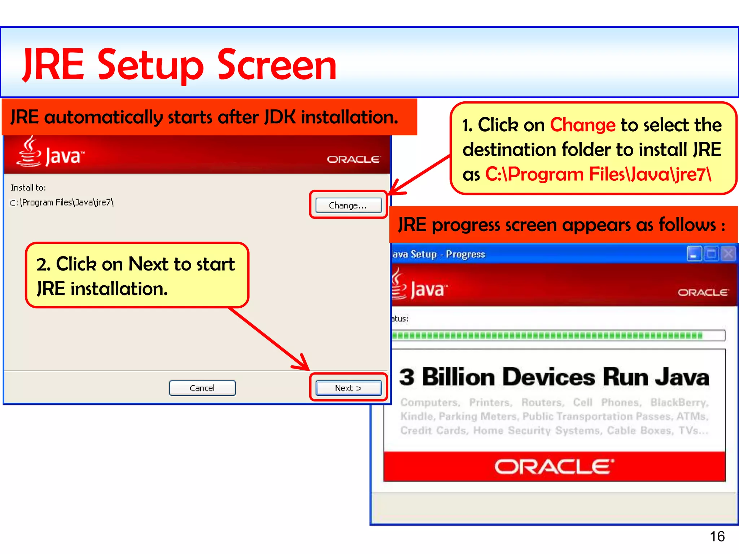Click the large ORACLE red banner logo

tap(554, 467)
